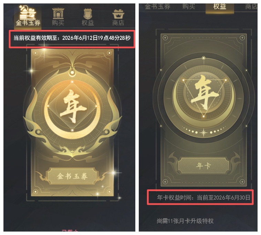Click the 当前权益有效期至 expiry timestamp
The width and height of the screenshot is (261, 235).
[x=72, y=38]
